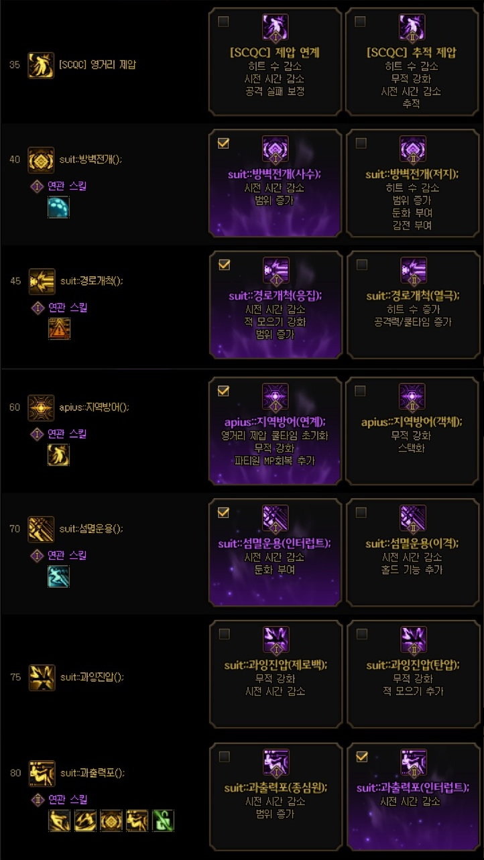The image size is (484, 860).
Task: Click the green related skill icon under 과출력포
Action: (163, 820)
